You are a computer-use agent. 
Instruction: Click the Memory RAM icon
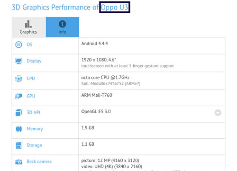pos(18,129)
